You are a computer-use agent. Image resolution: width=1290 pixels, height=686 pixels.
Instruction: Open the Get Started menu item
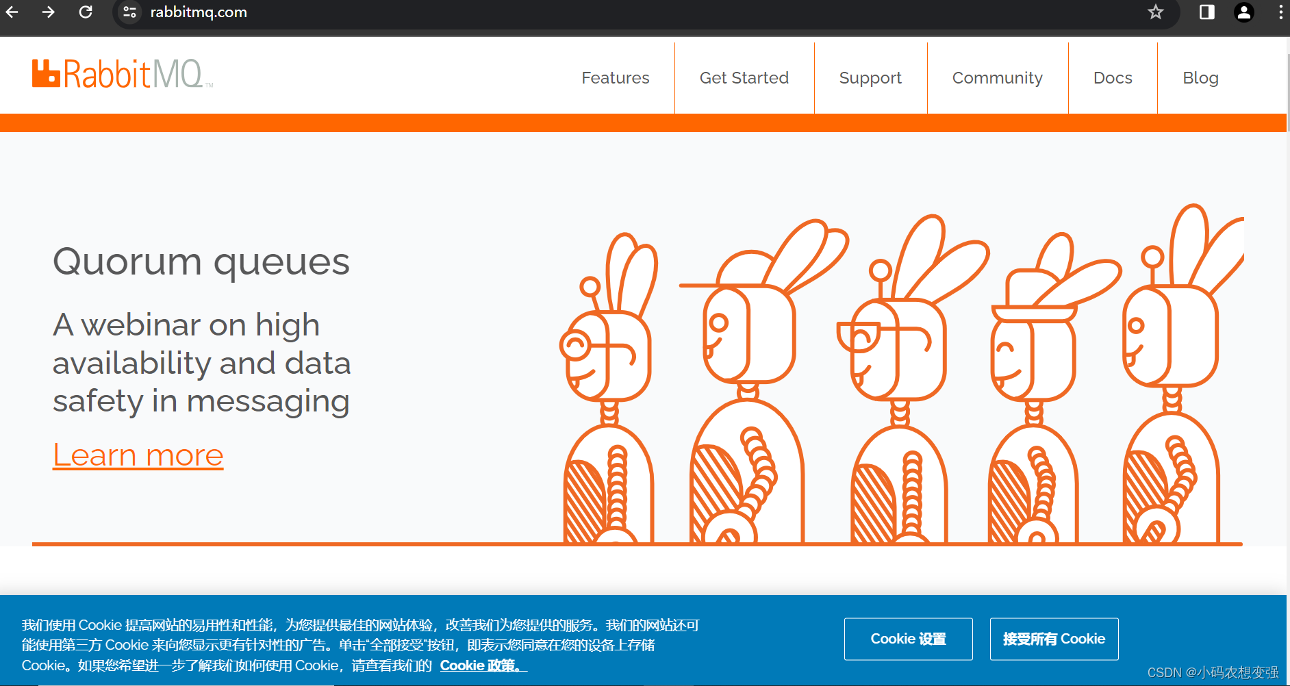(744, 78)
